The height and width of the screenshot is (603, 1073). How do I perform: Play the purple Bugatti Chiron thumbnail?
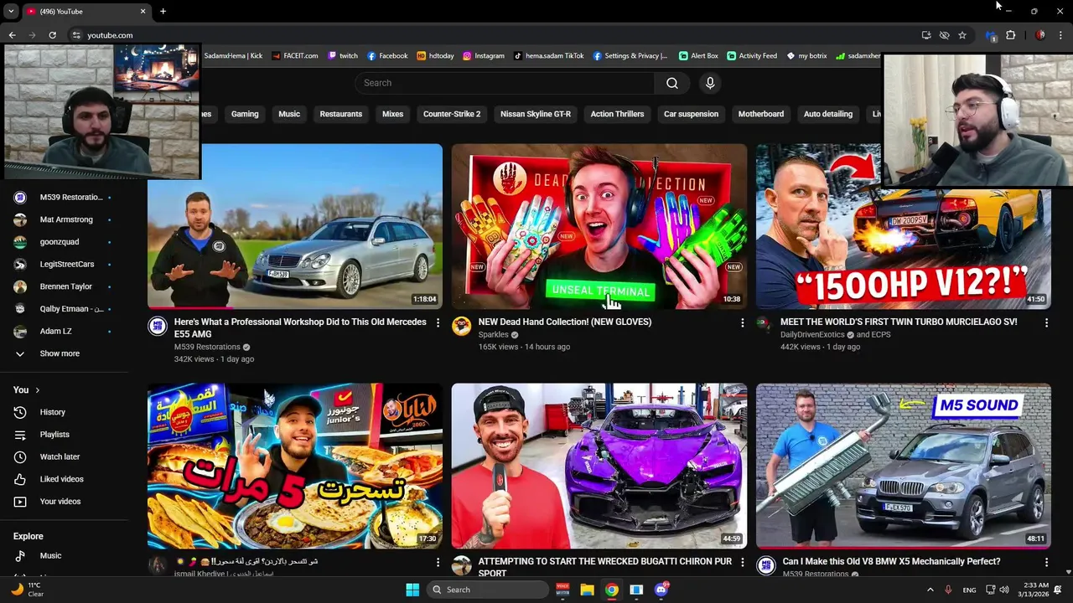[x=599, y=466]
